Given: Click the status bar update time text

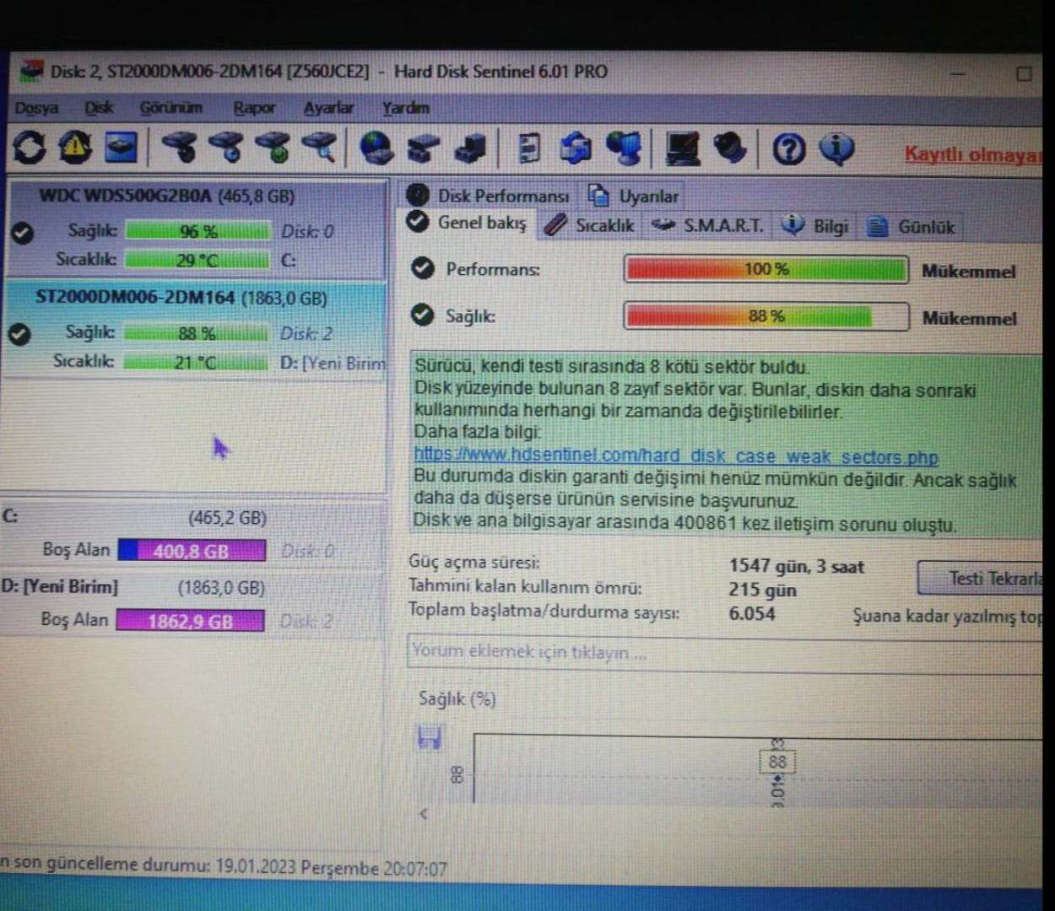Looking at the screenshot, I should click(224, 865).
